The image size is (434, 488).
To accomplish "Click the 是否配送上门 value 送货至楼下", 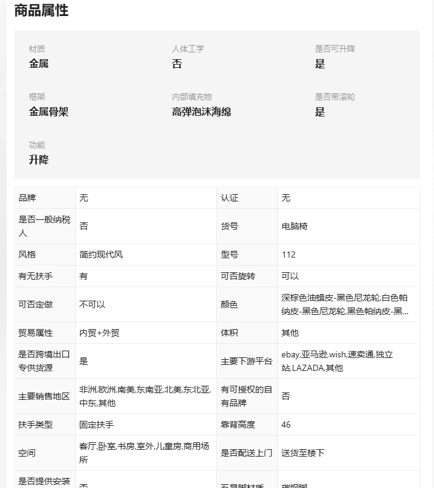I will click(303, 453).
